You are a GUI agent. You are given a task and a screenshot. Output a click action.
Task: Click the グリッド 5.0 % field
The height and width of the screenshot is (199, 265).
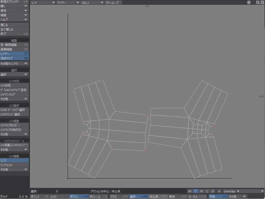(14, 197)
